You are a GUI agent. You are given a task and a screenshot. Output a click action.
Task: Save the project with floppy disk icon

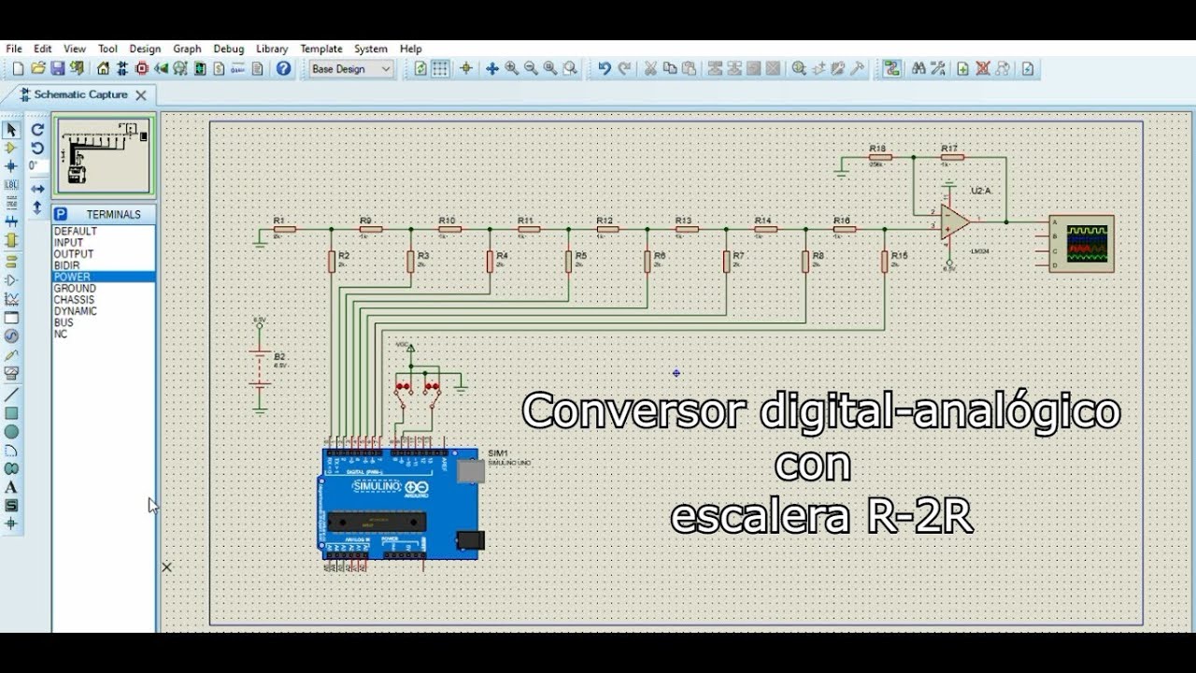57,68
